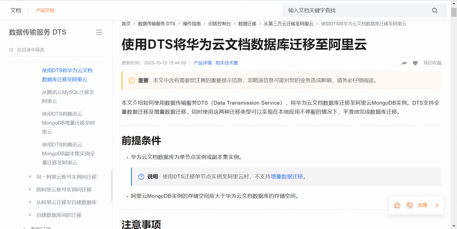Click the thumbs-down feedback icon
Screen dimensions: 457x229
[410, 205]
